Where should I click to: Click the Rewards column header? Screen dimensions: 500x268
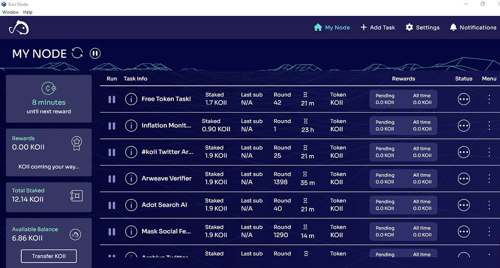(x=403, y=78)
